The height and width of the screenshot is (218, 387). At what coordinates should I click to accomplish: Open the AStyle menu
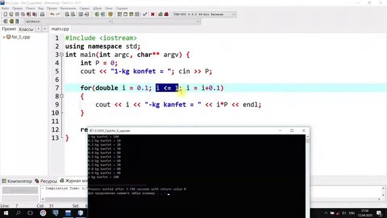[97, 8]
